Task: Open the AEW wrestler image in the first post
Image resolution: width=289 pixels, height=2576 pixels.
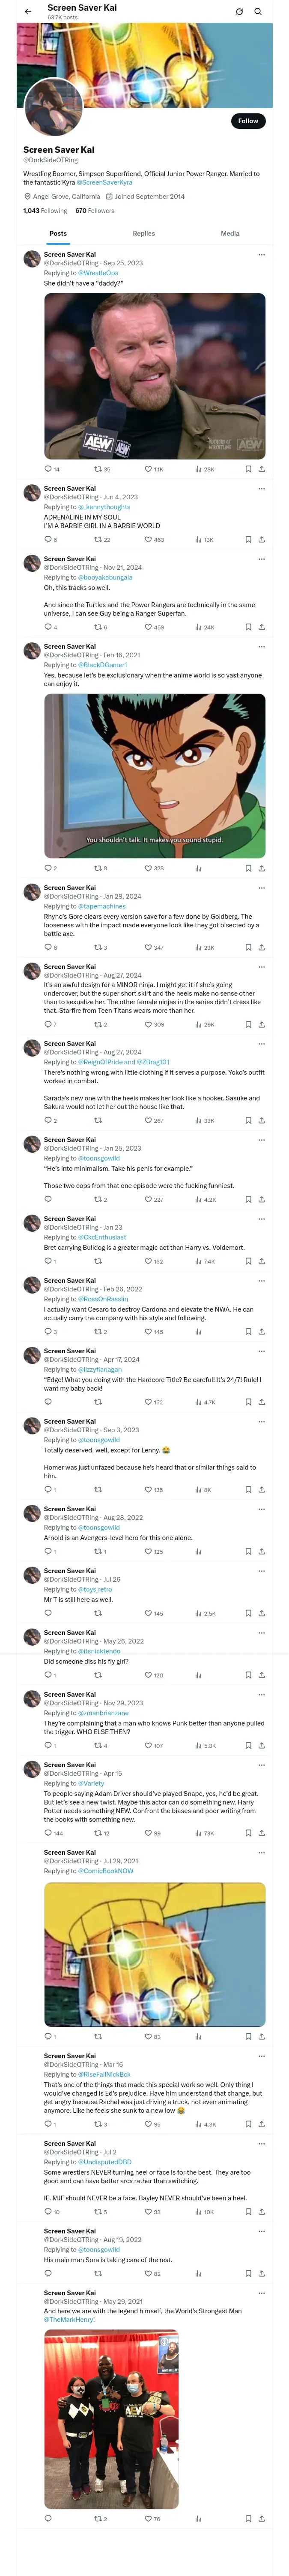Action: (x=155, y=376)
